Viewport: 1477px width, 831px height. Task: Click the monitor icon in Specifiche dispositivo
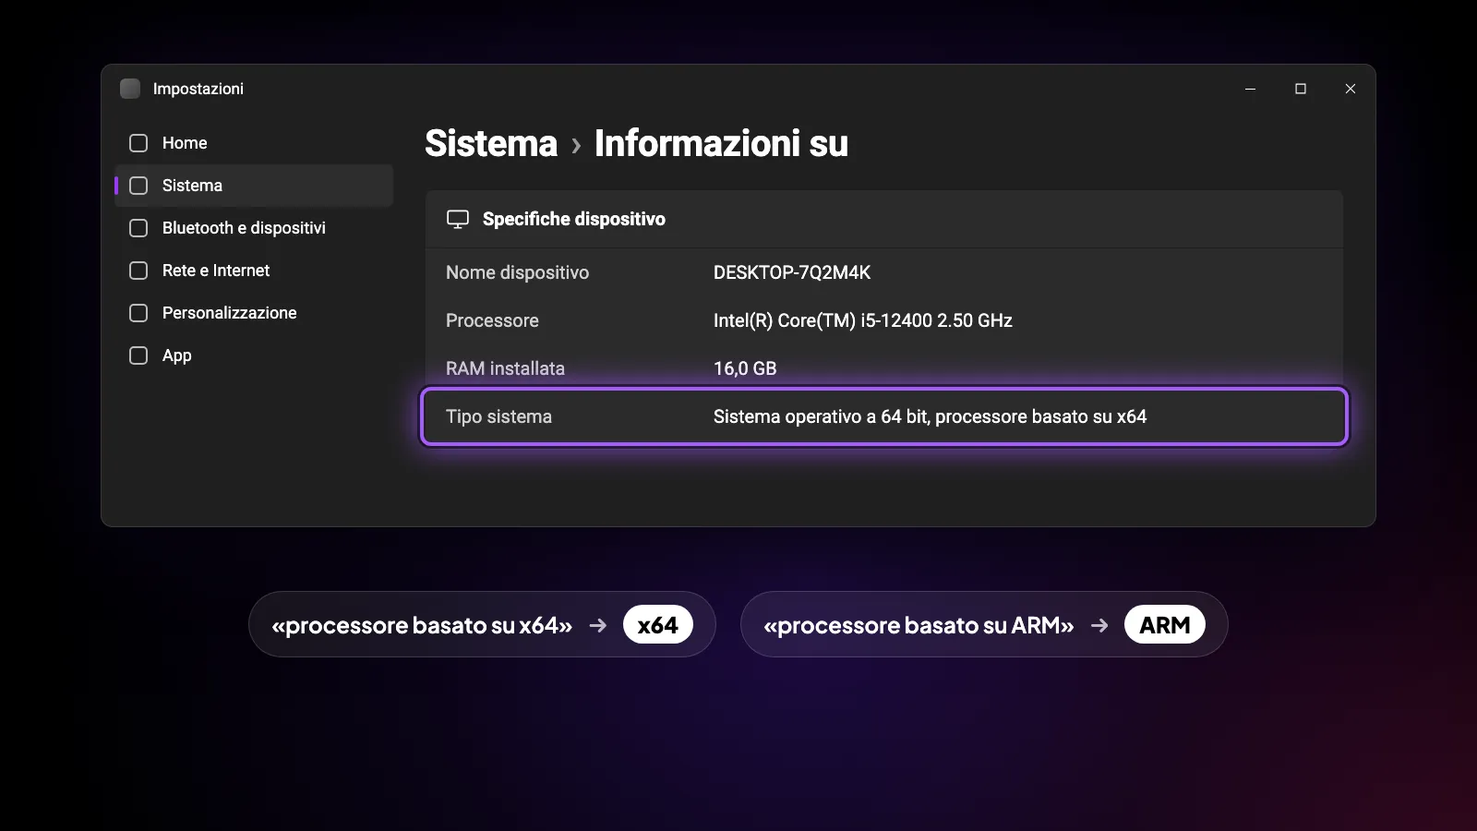(458, 219)
